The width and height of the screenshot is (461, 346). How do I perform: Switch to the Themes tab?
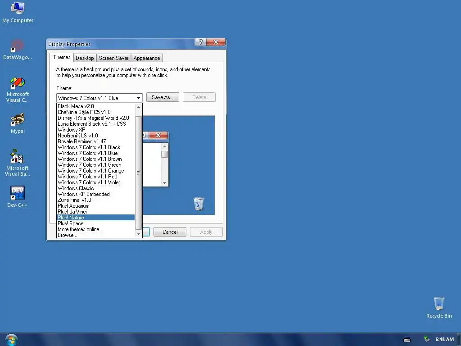click(x=62, y=57)
